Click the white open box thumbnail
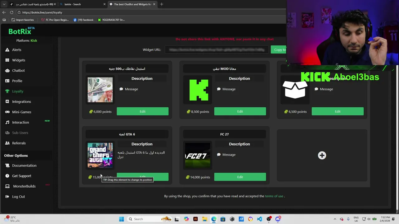399x224 pixels. pos(295,89)
